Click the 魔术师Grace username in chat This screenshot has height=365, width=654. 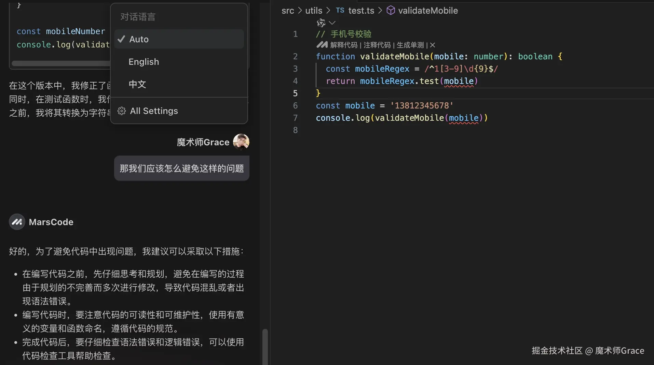click(x=203, y=142)
